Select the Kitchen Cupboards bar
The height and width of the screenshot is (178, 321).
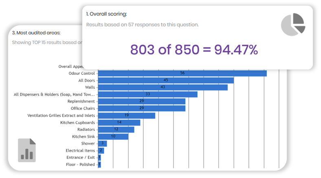click(x=119, y=122)
